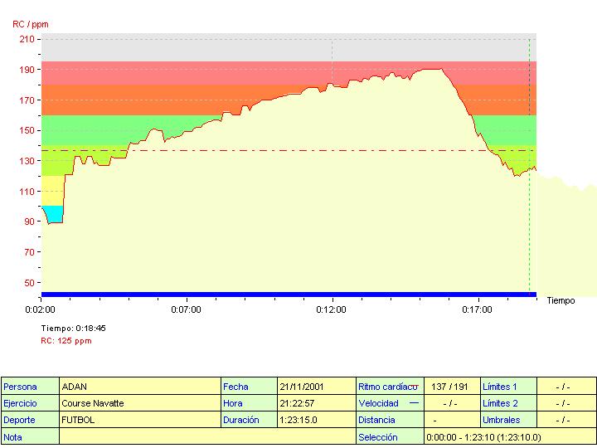597x448 pixels.
Task: Select the 21/11/2001 date cell
Action: pyautogui.click(x=317, y=387)
